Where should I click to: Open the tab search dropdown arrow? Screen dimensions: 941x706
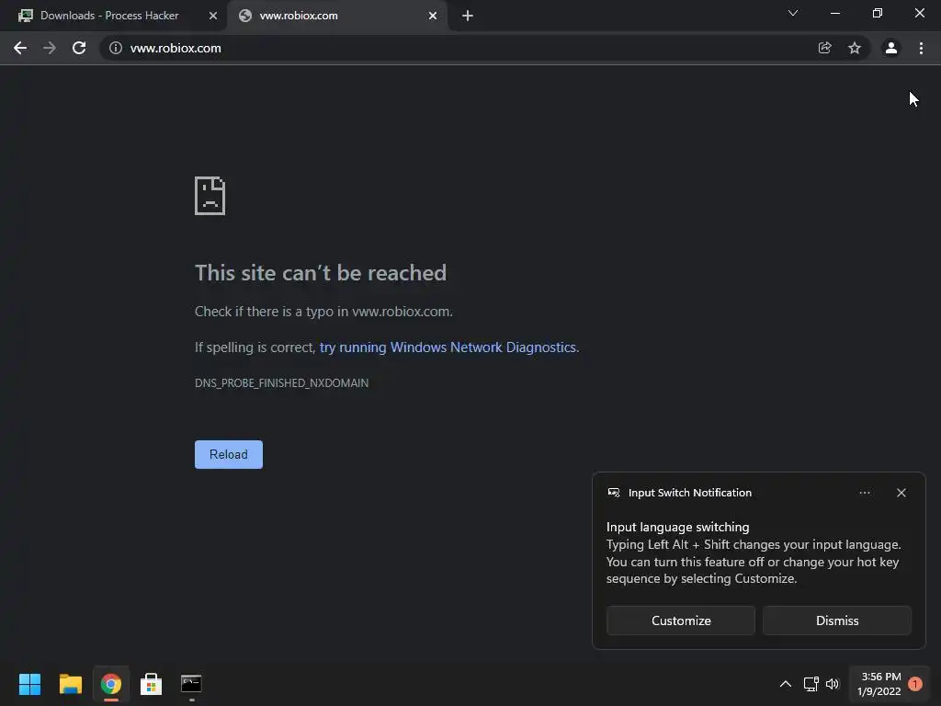pos(793,13)
